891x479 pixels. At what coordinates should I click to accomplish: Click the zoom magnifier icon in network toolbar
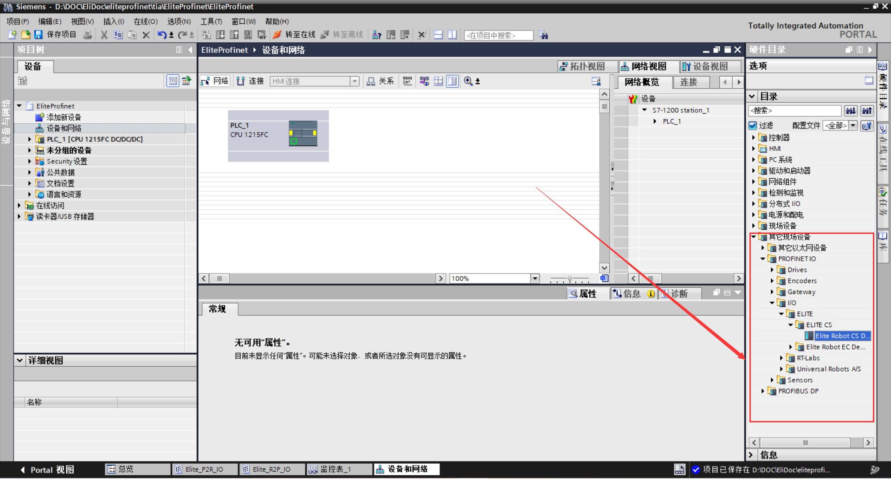click(x=468, y=81)
